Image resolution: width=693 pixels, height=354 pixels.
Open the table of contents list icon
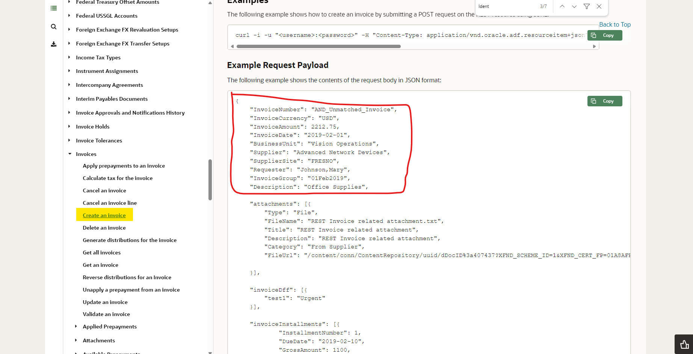(x=54, y=8)
